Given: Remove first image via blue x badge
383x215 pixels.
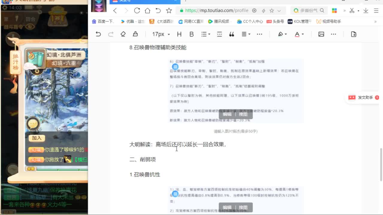Looking at the screenshot, I should click(x=175, y=67).
